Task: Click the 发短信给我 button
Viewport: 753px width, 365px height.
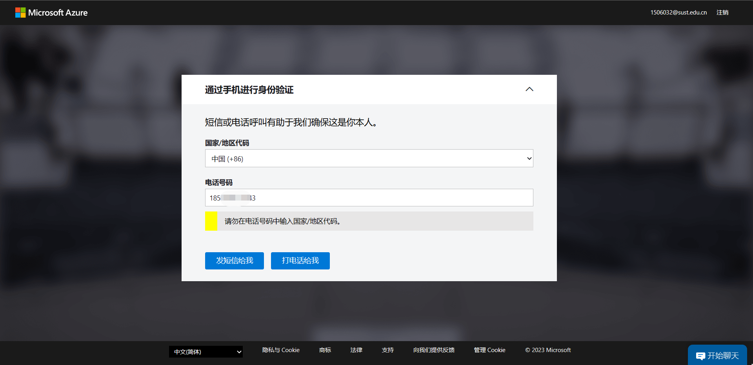Action: [x=234, y=261]
